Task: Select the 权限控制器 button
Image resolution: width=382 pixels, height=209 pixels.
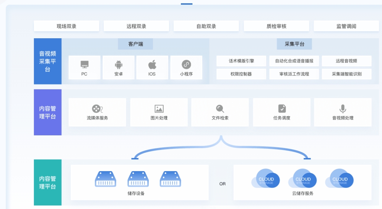Action: pos(241,74)
